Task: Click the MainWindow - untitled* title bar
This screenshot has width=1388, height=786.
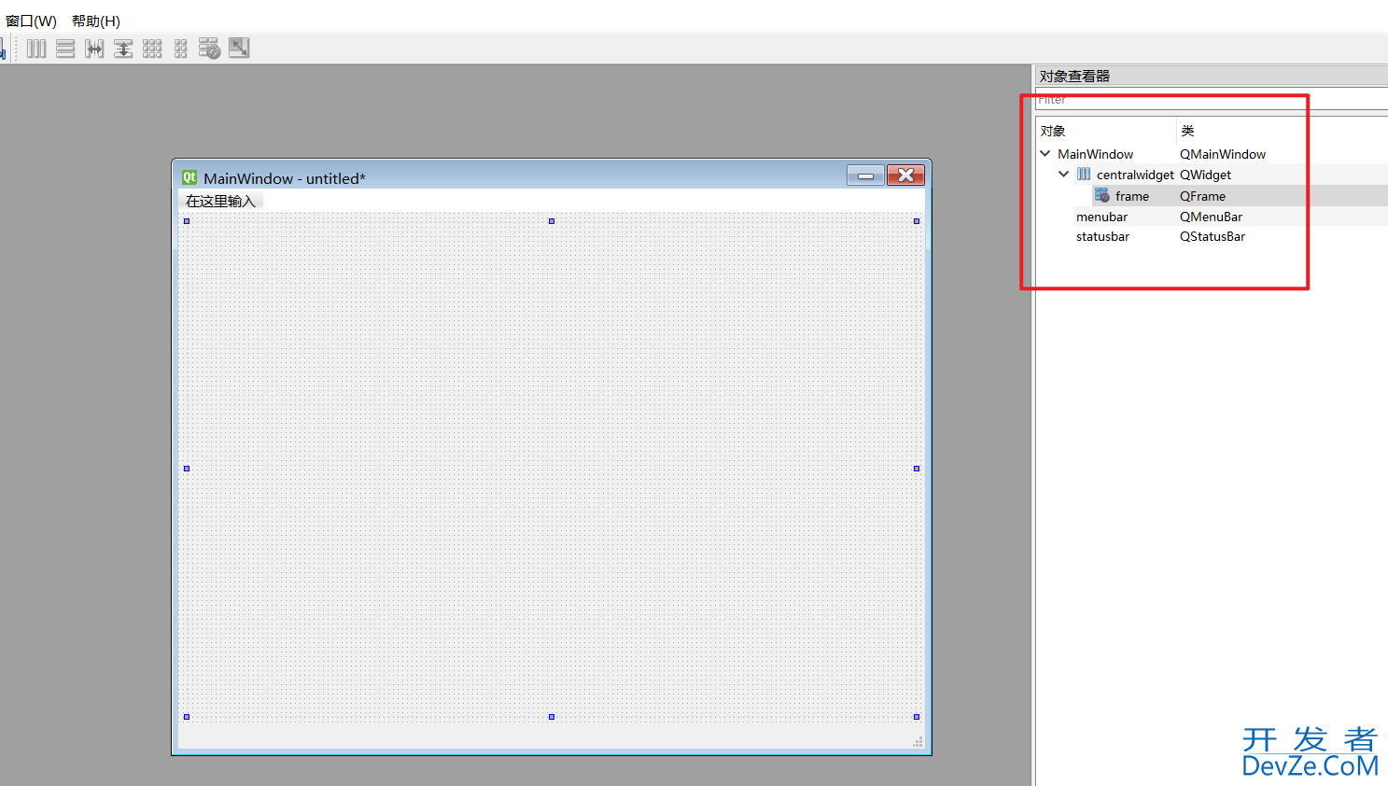Action: coord(551,176)
